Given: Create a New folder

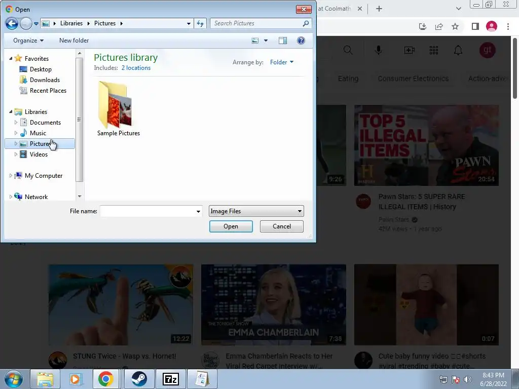Looking at the screenshot, I should [x=74, y=41].
